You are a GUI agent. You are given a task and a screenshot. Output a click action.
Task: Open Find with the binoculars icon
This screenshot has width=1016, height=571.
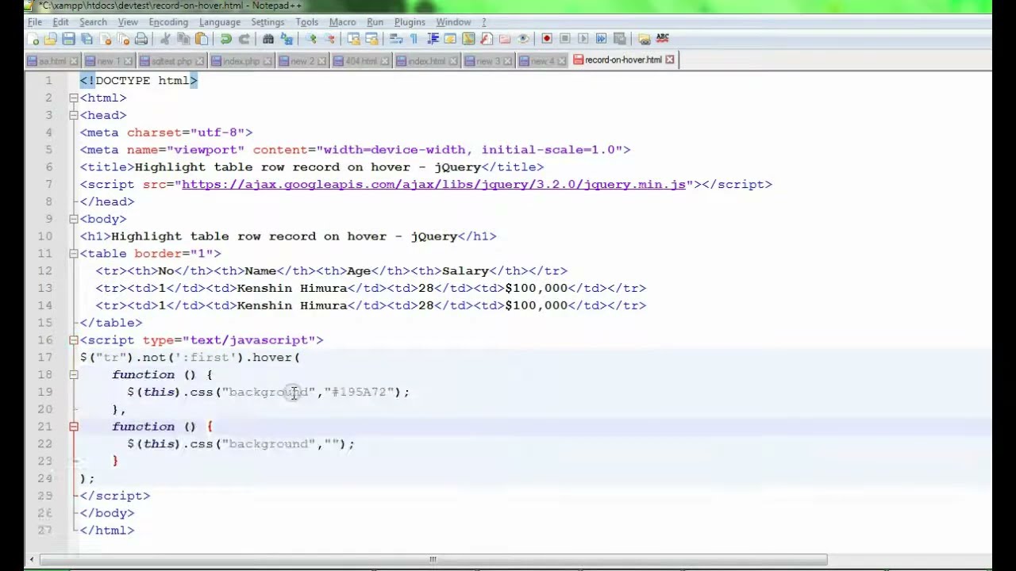(x=268, y=39)
